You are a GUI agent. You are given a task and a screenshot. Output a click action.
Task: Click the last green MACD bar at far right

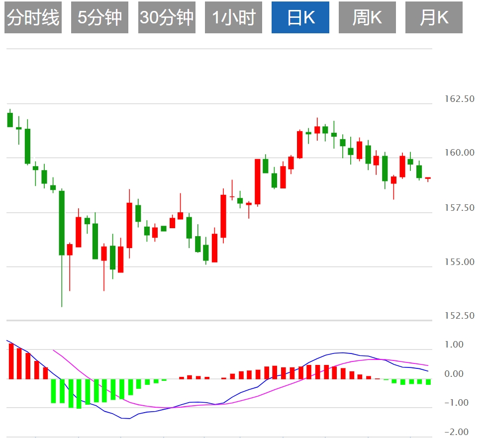coord(428,381)
